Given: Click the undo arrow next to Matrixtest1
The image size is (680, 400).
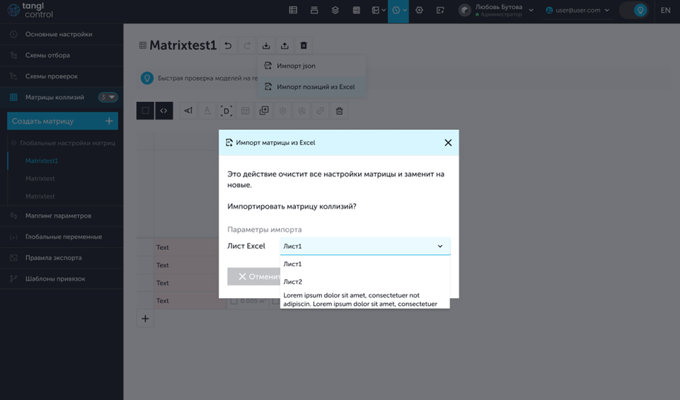Looking at the screenshot, I should [x=228, y=46].
